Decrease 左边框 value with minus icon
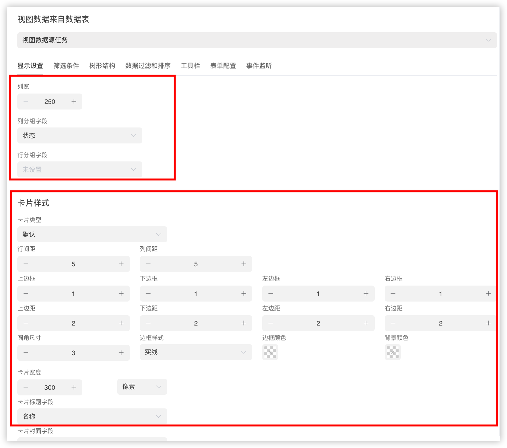This screenshot has width=507, height=448. pyautogui.click(x=271, y=294)
